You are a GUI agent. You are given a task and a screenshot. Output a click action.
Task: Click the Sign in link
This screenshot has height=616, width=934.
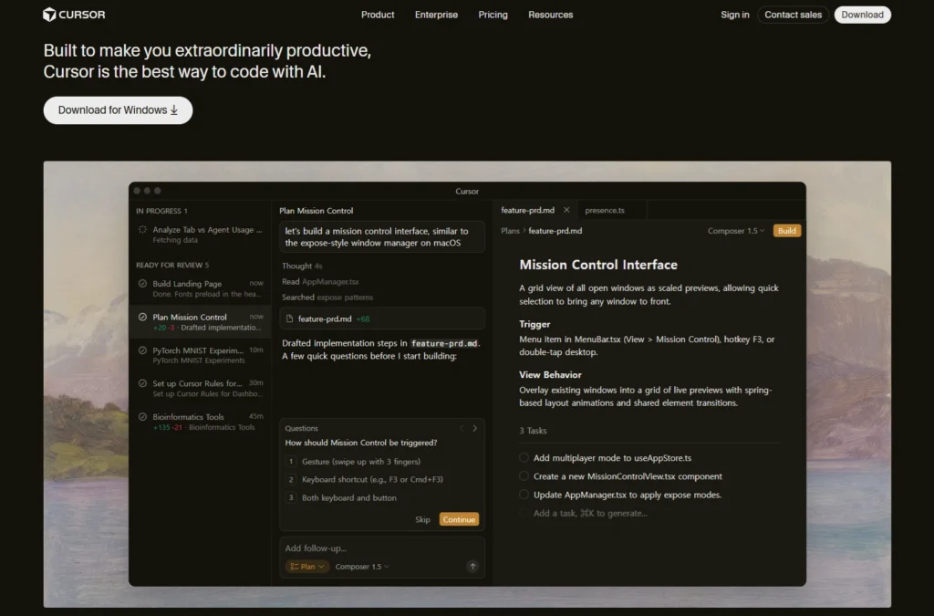(734, 15)
